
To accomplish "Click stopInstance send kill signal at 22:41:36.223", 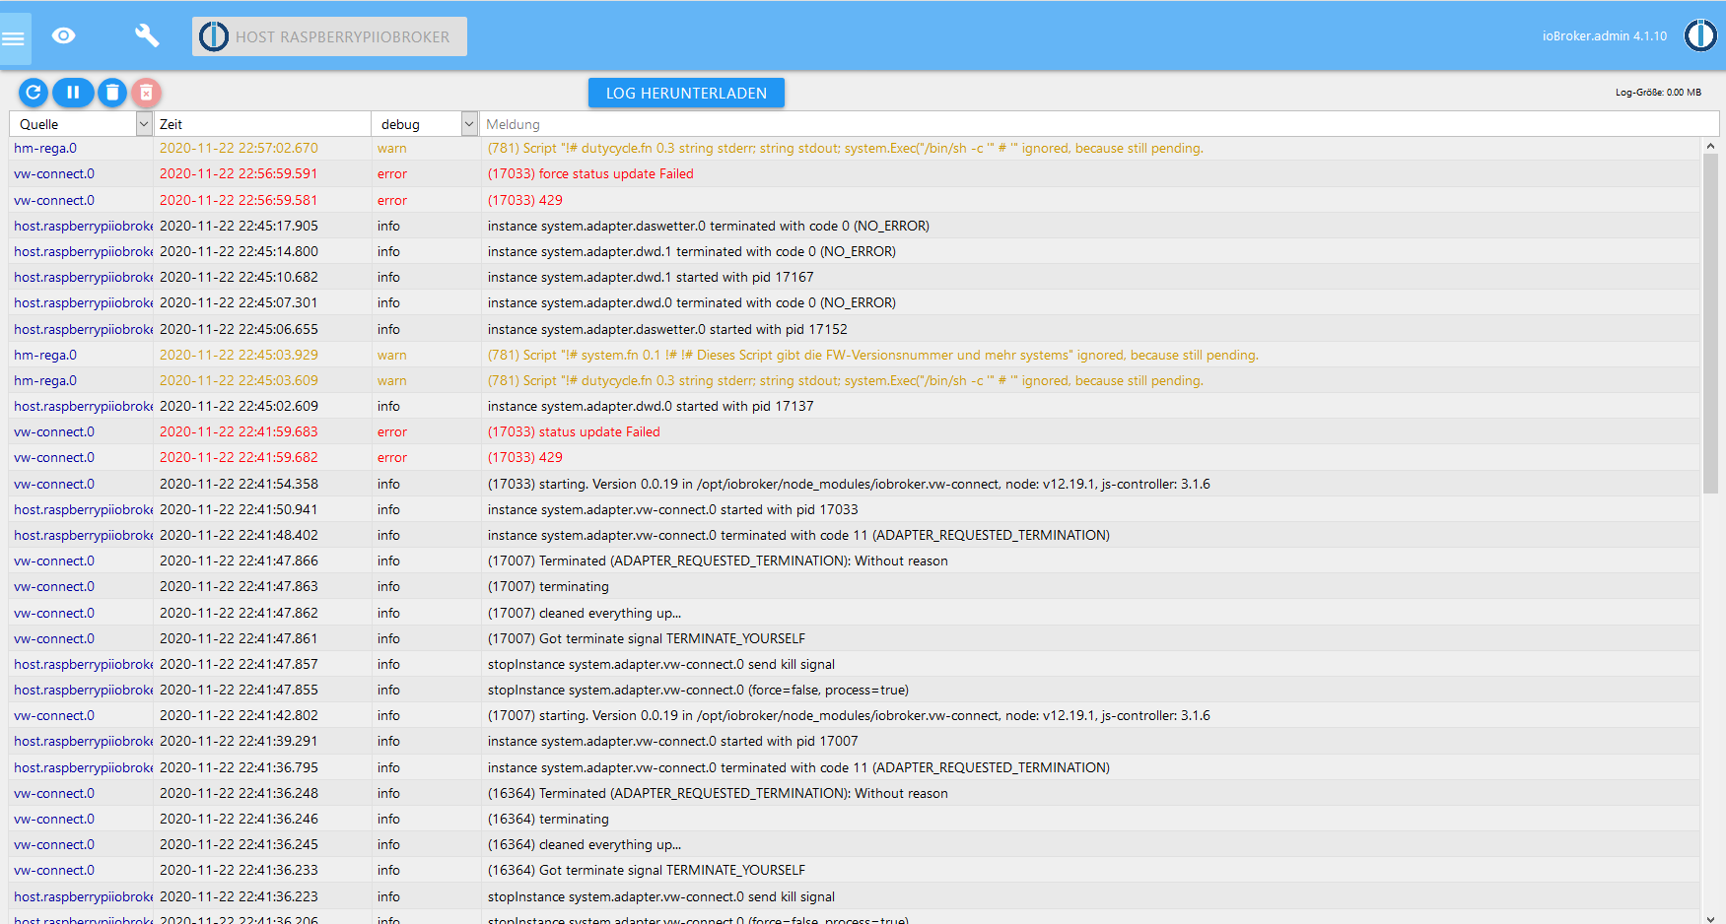I will (661, 896).
